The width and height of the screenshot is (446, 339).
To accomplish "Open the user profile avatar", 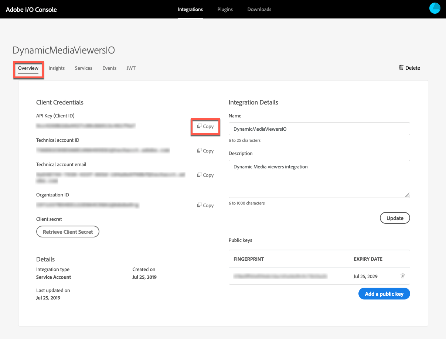I will pos(435,8).
